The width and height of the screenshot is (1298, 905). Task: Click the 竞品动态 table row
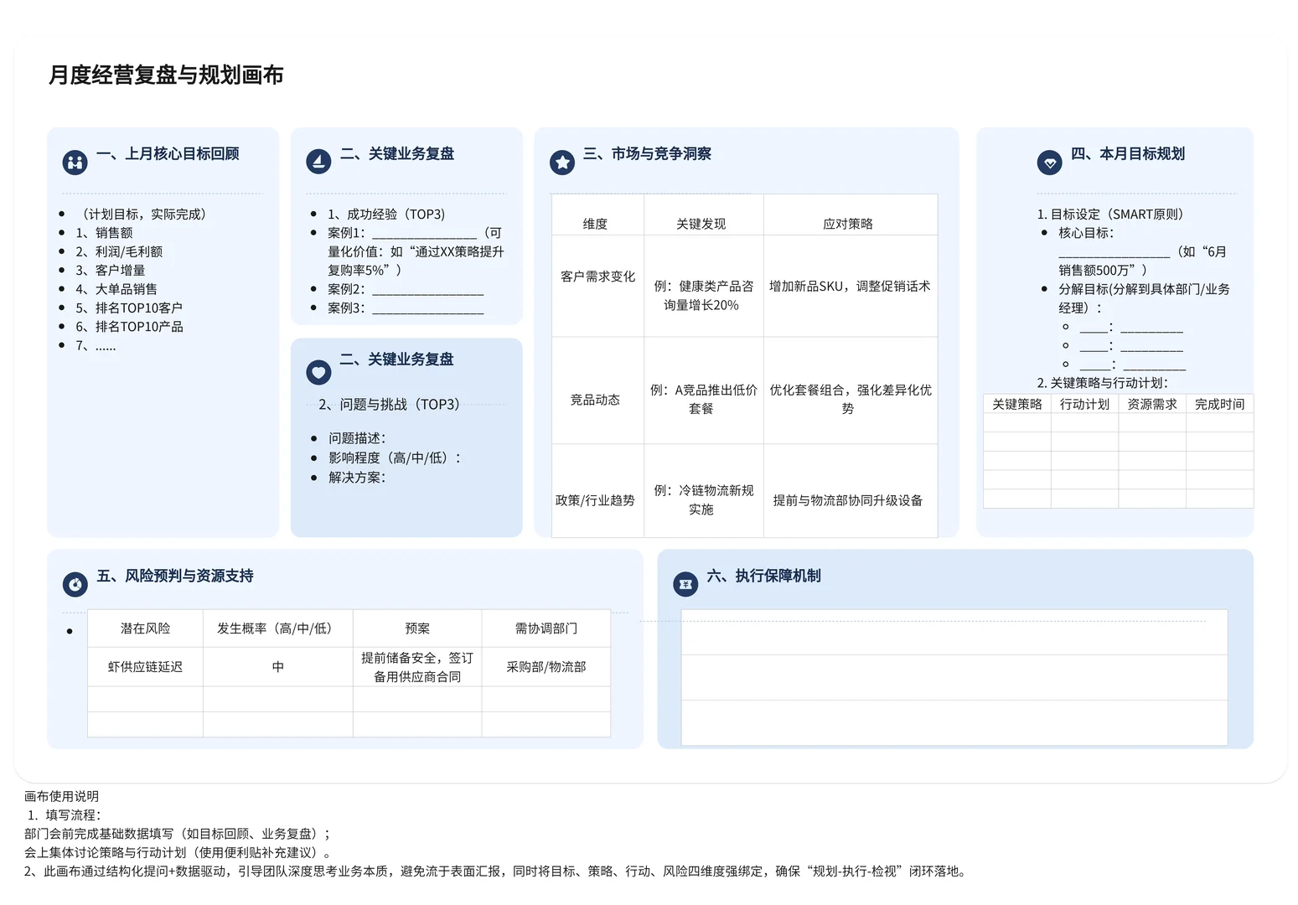(x=597, y=400)
